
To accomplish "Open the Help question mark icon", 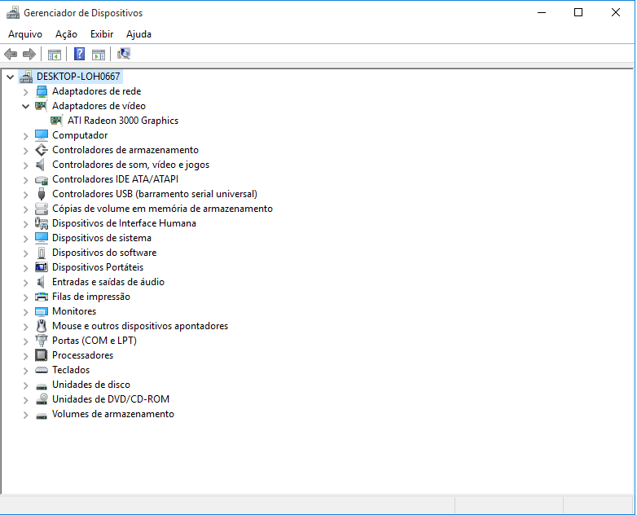I will [x=79, y=54].
